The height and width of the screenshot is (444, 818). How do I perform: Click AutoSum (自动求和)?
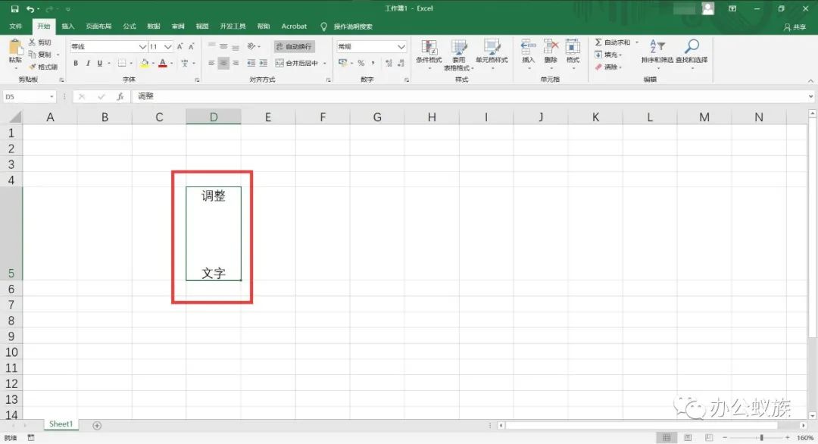pos(613,42)
